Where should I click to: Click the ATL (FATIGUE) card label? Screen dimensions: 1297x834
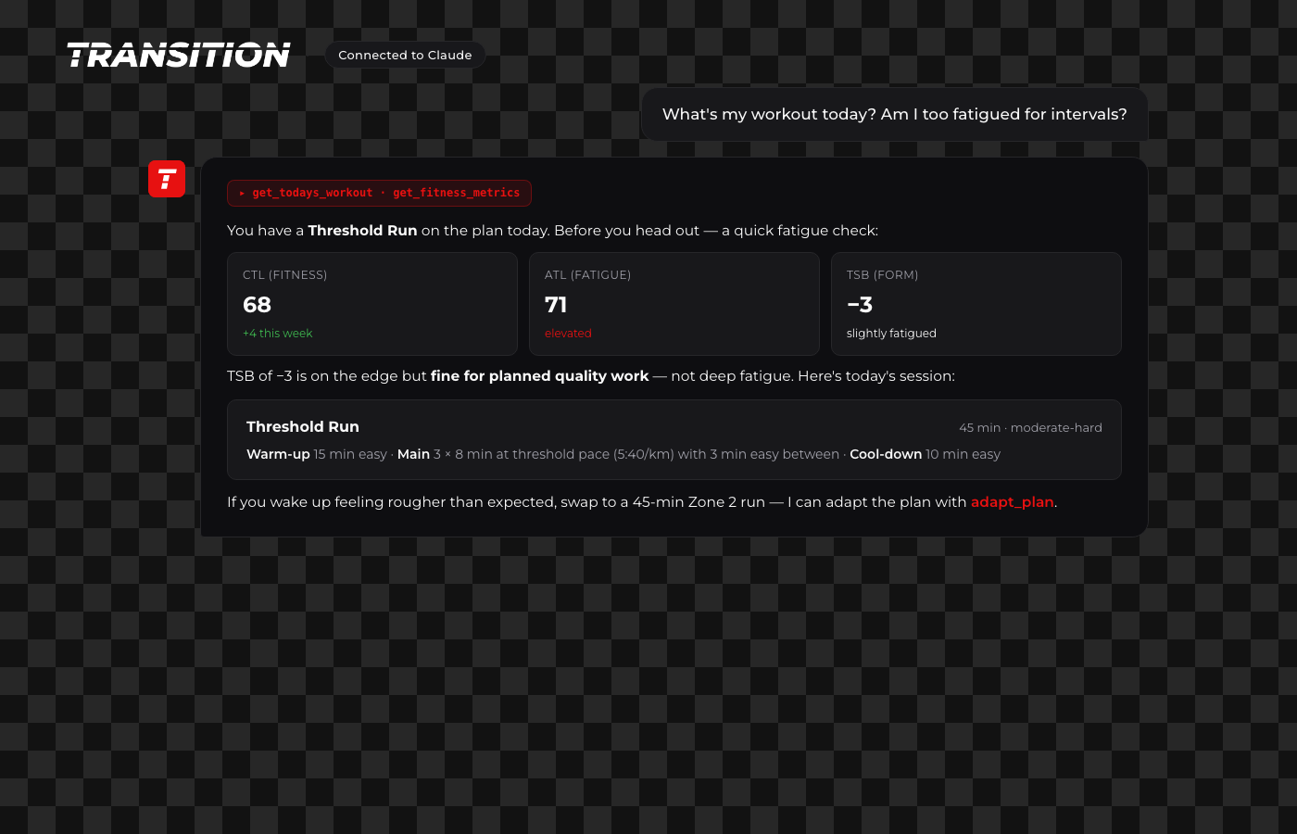click(587, 275)
